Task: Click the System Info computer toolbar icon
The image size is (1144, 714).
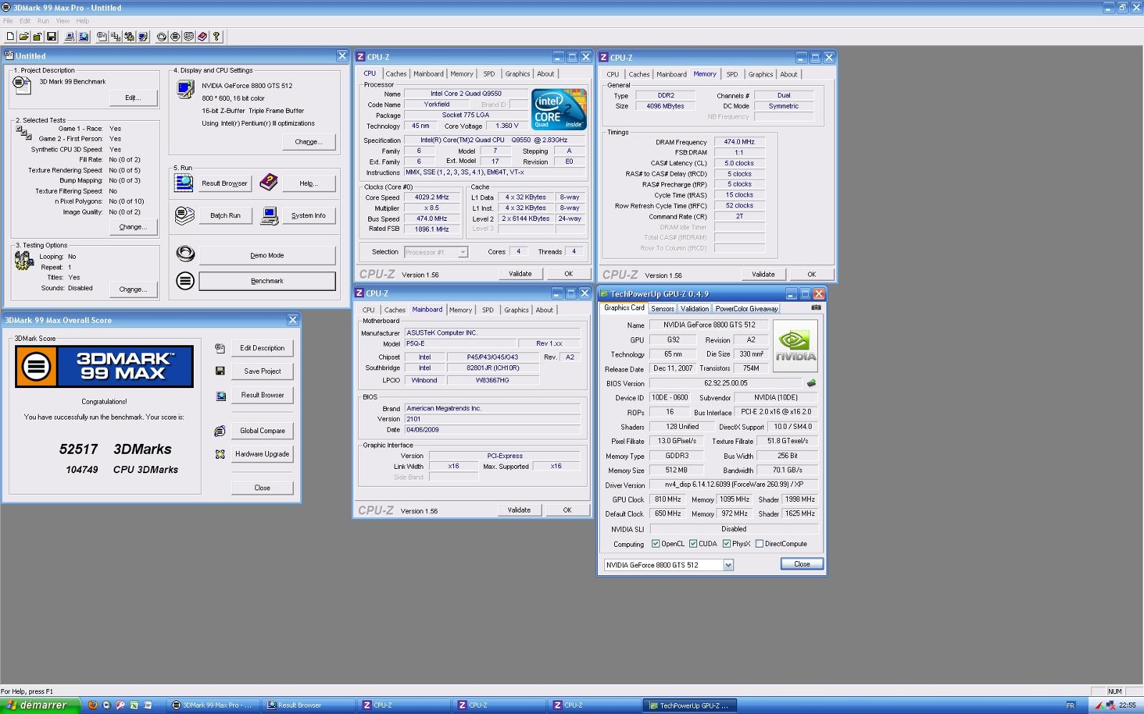Action: [70, 36]
